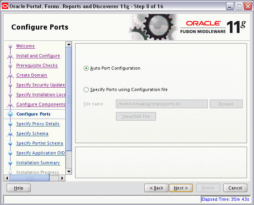
Task: Choose Specify Ports using Configuration file option
Action: (86, 89)
